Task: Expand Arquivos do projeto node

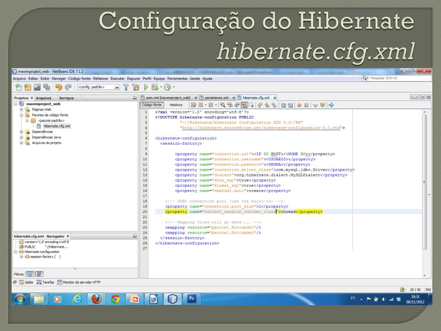Action: (x=22, y=143)
